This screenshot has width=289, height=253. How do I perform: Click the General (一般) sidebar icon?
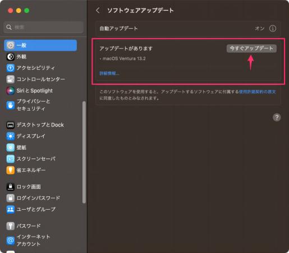click(x=11, y=45)
